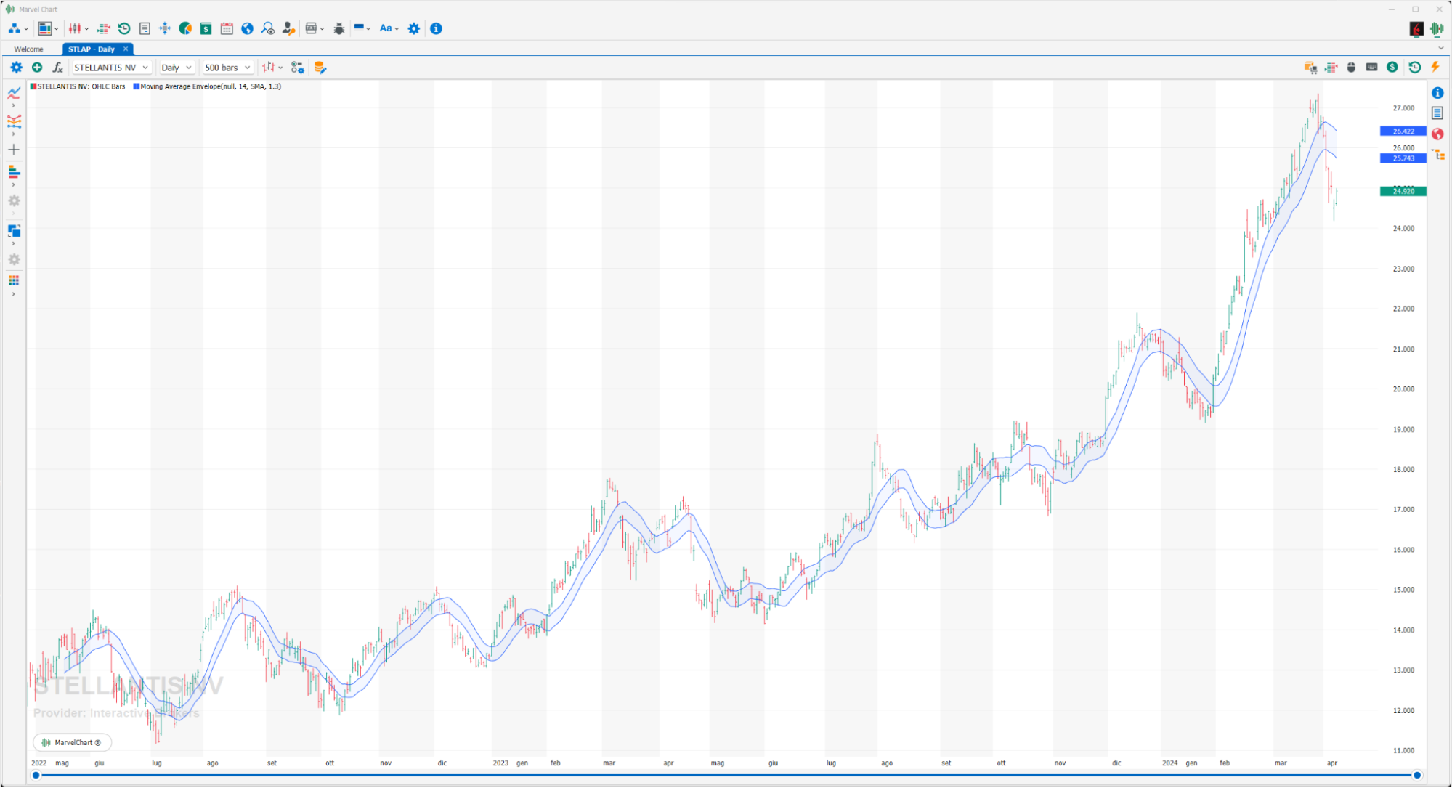This screenshot has width=1452, height=788.
Task: Open the blue info about icon
Action: tap(436, 28)
